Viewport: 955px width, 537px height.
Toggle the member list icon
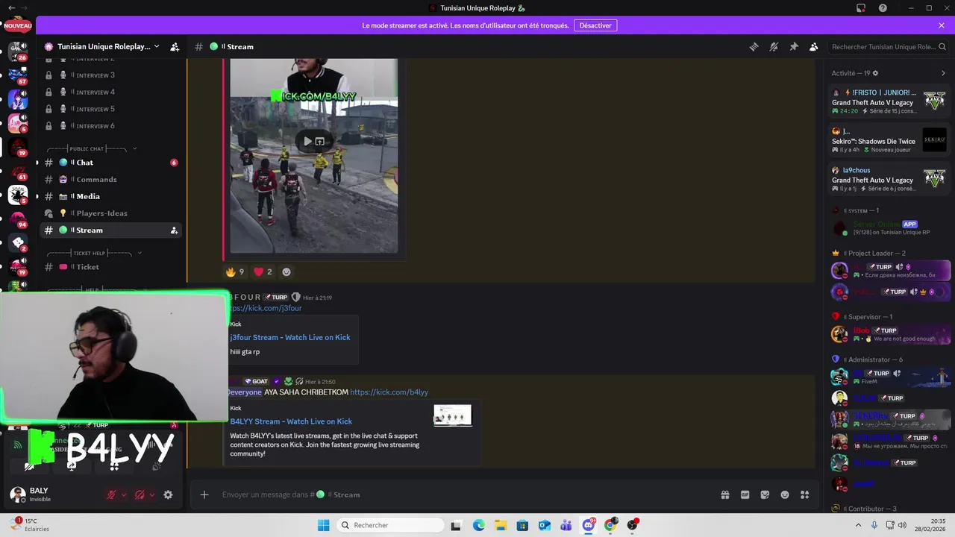coord(814,46)
